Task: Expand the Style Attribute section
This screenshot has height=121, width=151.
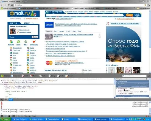Action: coord(117,84)
